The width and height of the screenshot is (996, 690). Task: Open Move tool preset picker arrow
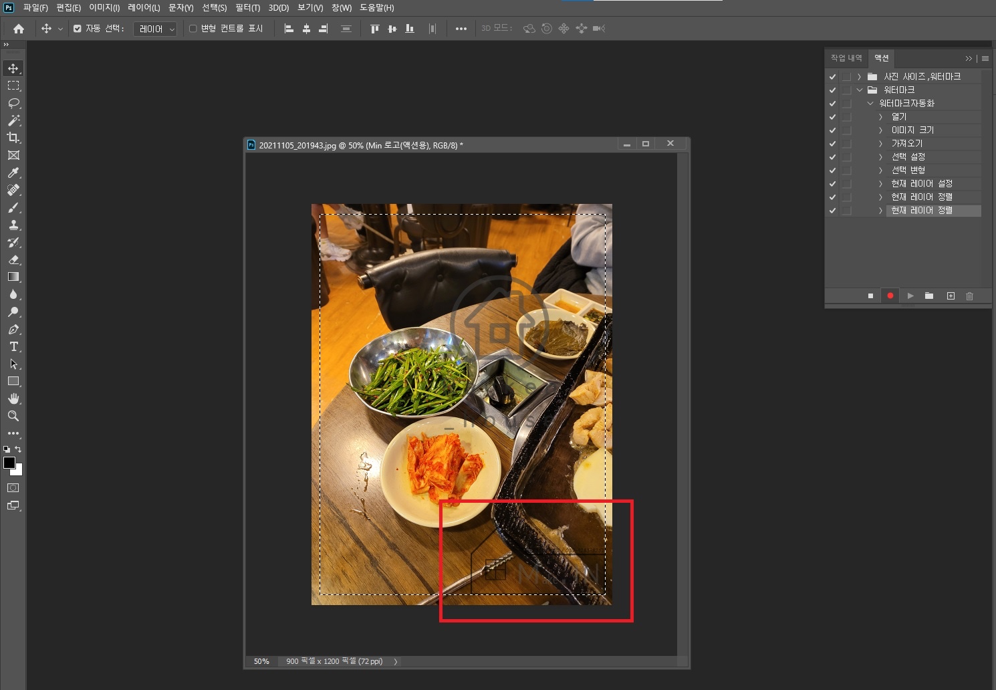tap(60, 29)
